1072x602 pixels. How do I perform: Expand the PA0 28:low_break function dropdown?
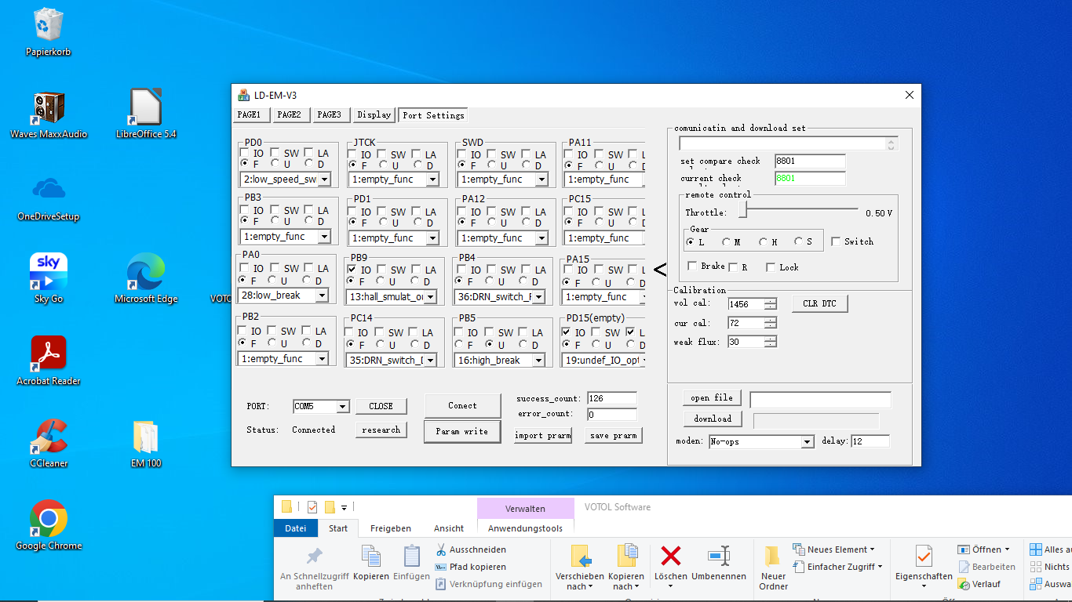(322, 296)
